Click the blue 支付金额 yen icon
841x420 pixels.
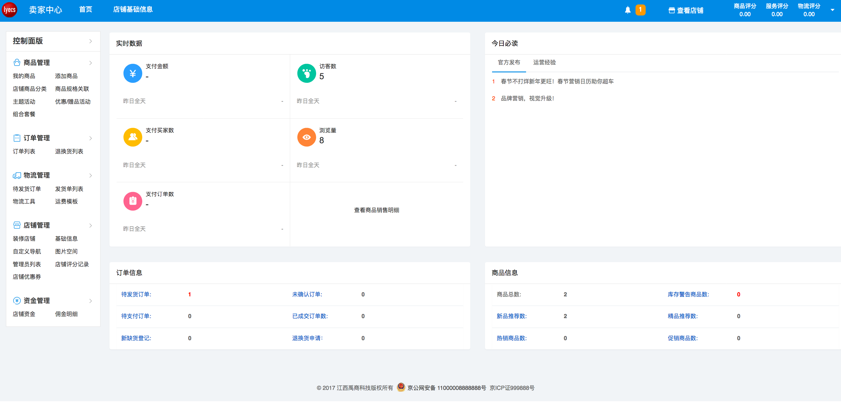132,73
